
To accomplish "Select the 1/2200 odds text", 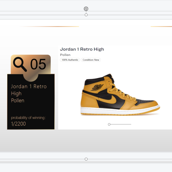I will pyautogui.click(x=18, y=124).
